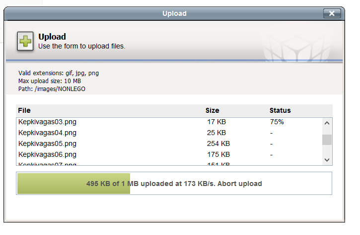Abort upload via the progress bar link
This screenshot has height=235, width=360.
click(239, 184)
